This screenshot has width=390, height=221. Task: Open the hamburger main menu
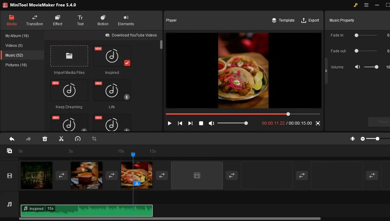(x=366, y=5)
